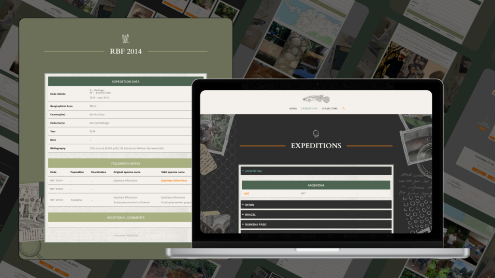Open the COLLECTORS nav item

[x=330, y=109]
